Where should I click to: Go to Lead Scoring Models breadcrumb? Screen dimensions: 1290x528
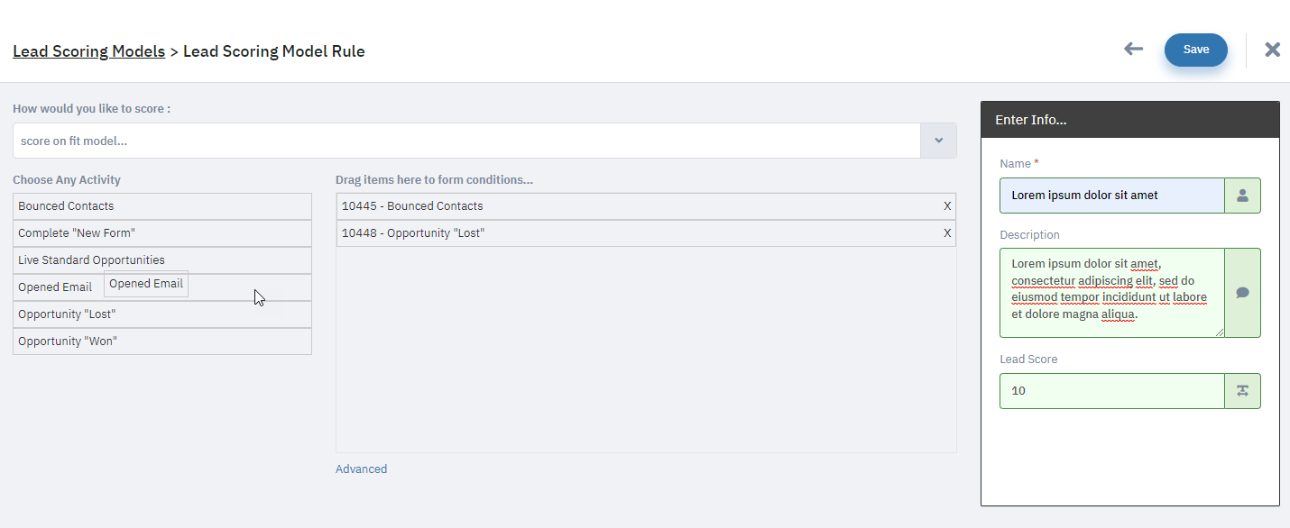(88, 51)
